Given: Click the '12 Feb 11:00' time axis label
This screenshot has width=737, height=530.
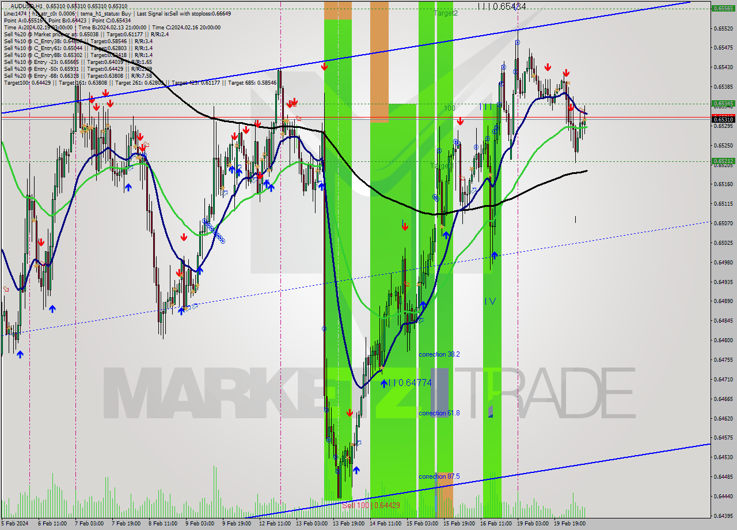Looking at the screenshot, I should [x=275, y=524].
